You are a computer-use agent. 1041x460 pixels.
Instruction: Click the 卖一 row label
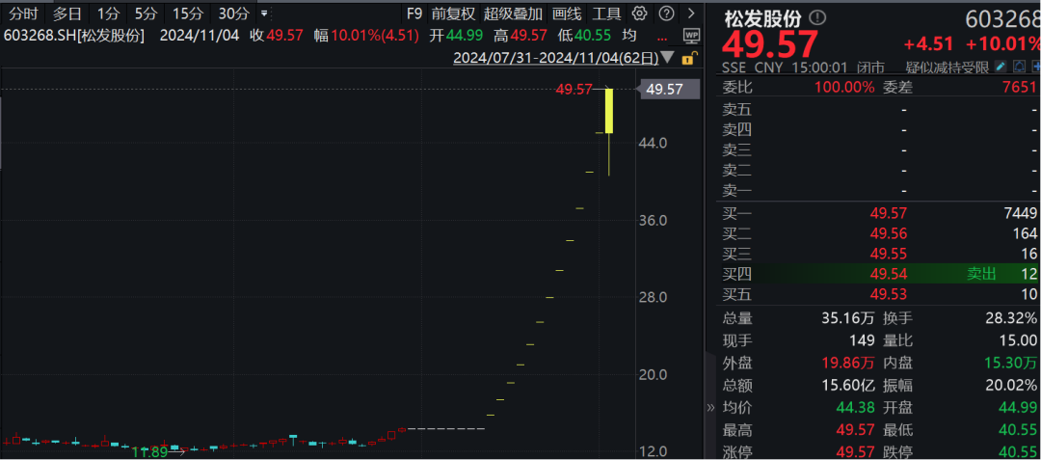point(737,191)
